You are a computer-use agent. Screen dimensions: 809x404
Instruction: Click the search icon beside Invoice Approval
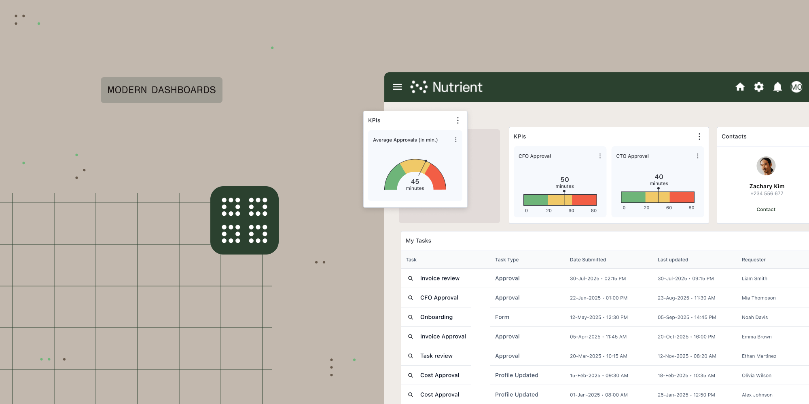pos(410,336)
